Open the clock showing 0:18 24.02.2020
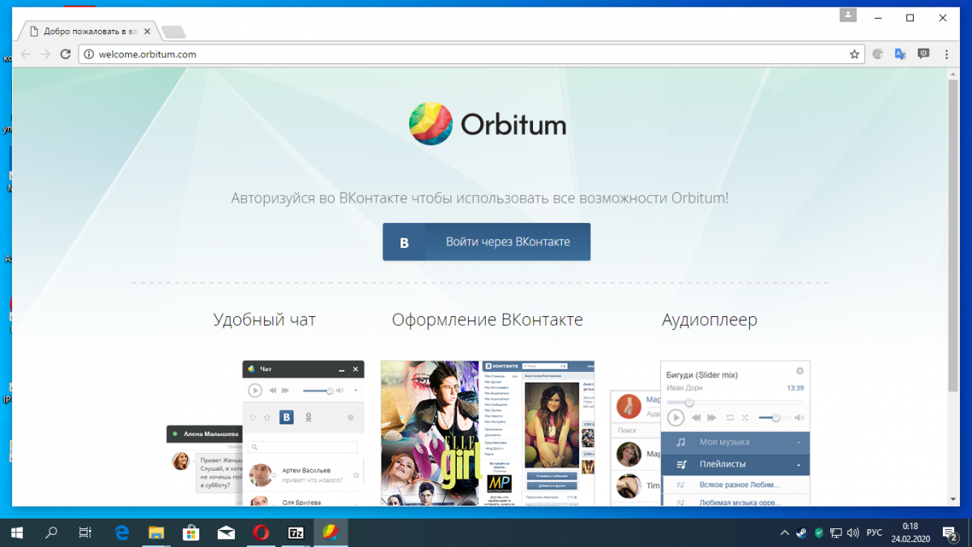This screenshot has width=972, height=547. (x=910, y=532)
